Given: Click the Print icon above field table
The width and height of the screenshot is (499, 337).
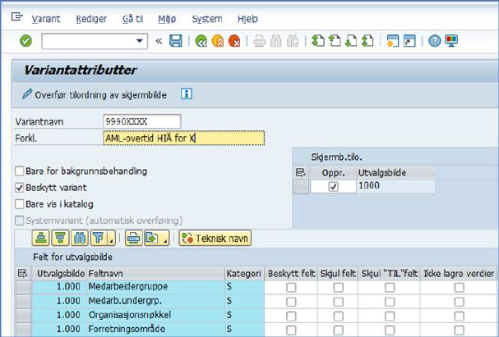Looking at the screenshot, I should (x=133, y=238).
